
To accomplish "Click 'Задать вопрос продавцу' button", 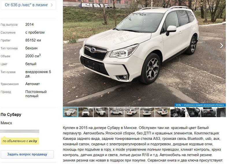I will [27, 154].
